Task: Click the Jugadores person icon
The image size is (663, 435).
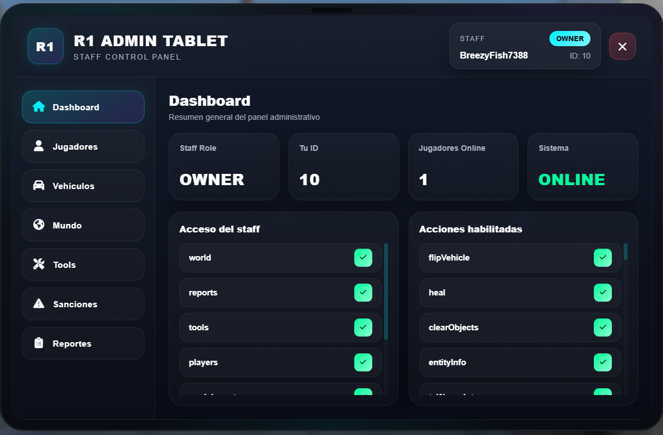Action: pos(39,146)
